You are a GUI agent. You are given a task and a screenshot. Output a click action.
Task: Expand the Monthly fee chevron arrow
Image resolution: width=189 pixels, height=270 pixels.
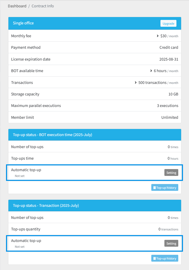click(x=158, y=36)
